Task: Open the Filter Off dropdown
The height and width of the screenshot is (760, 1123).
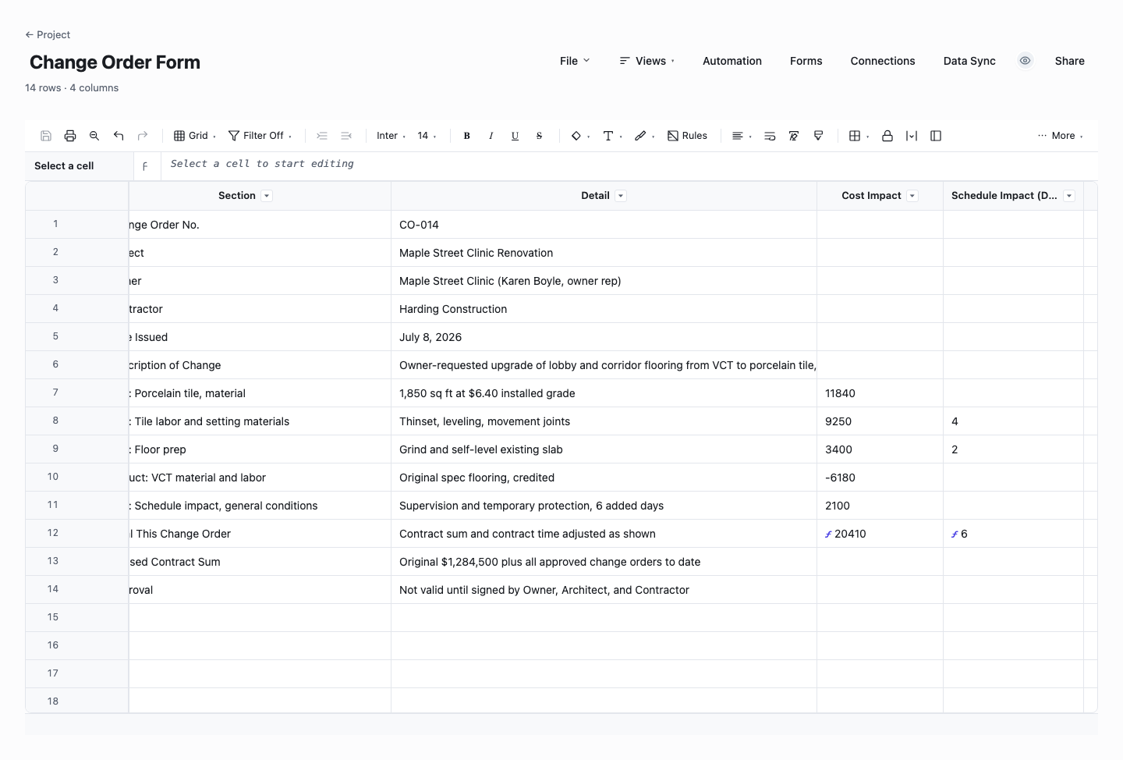Action: pos(260,136)
